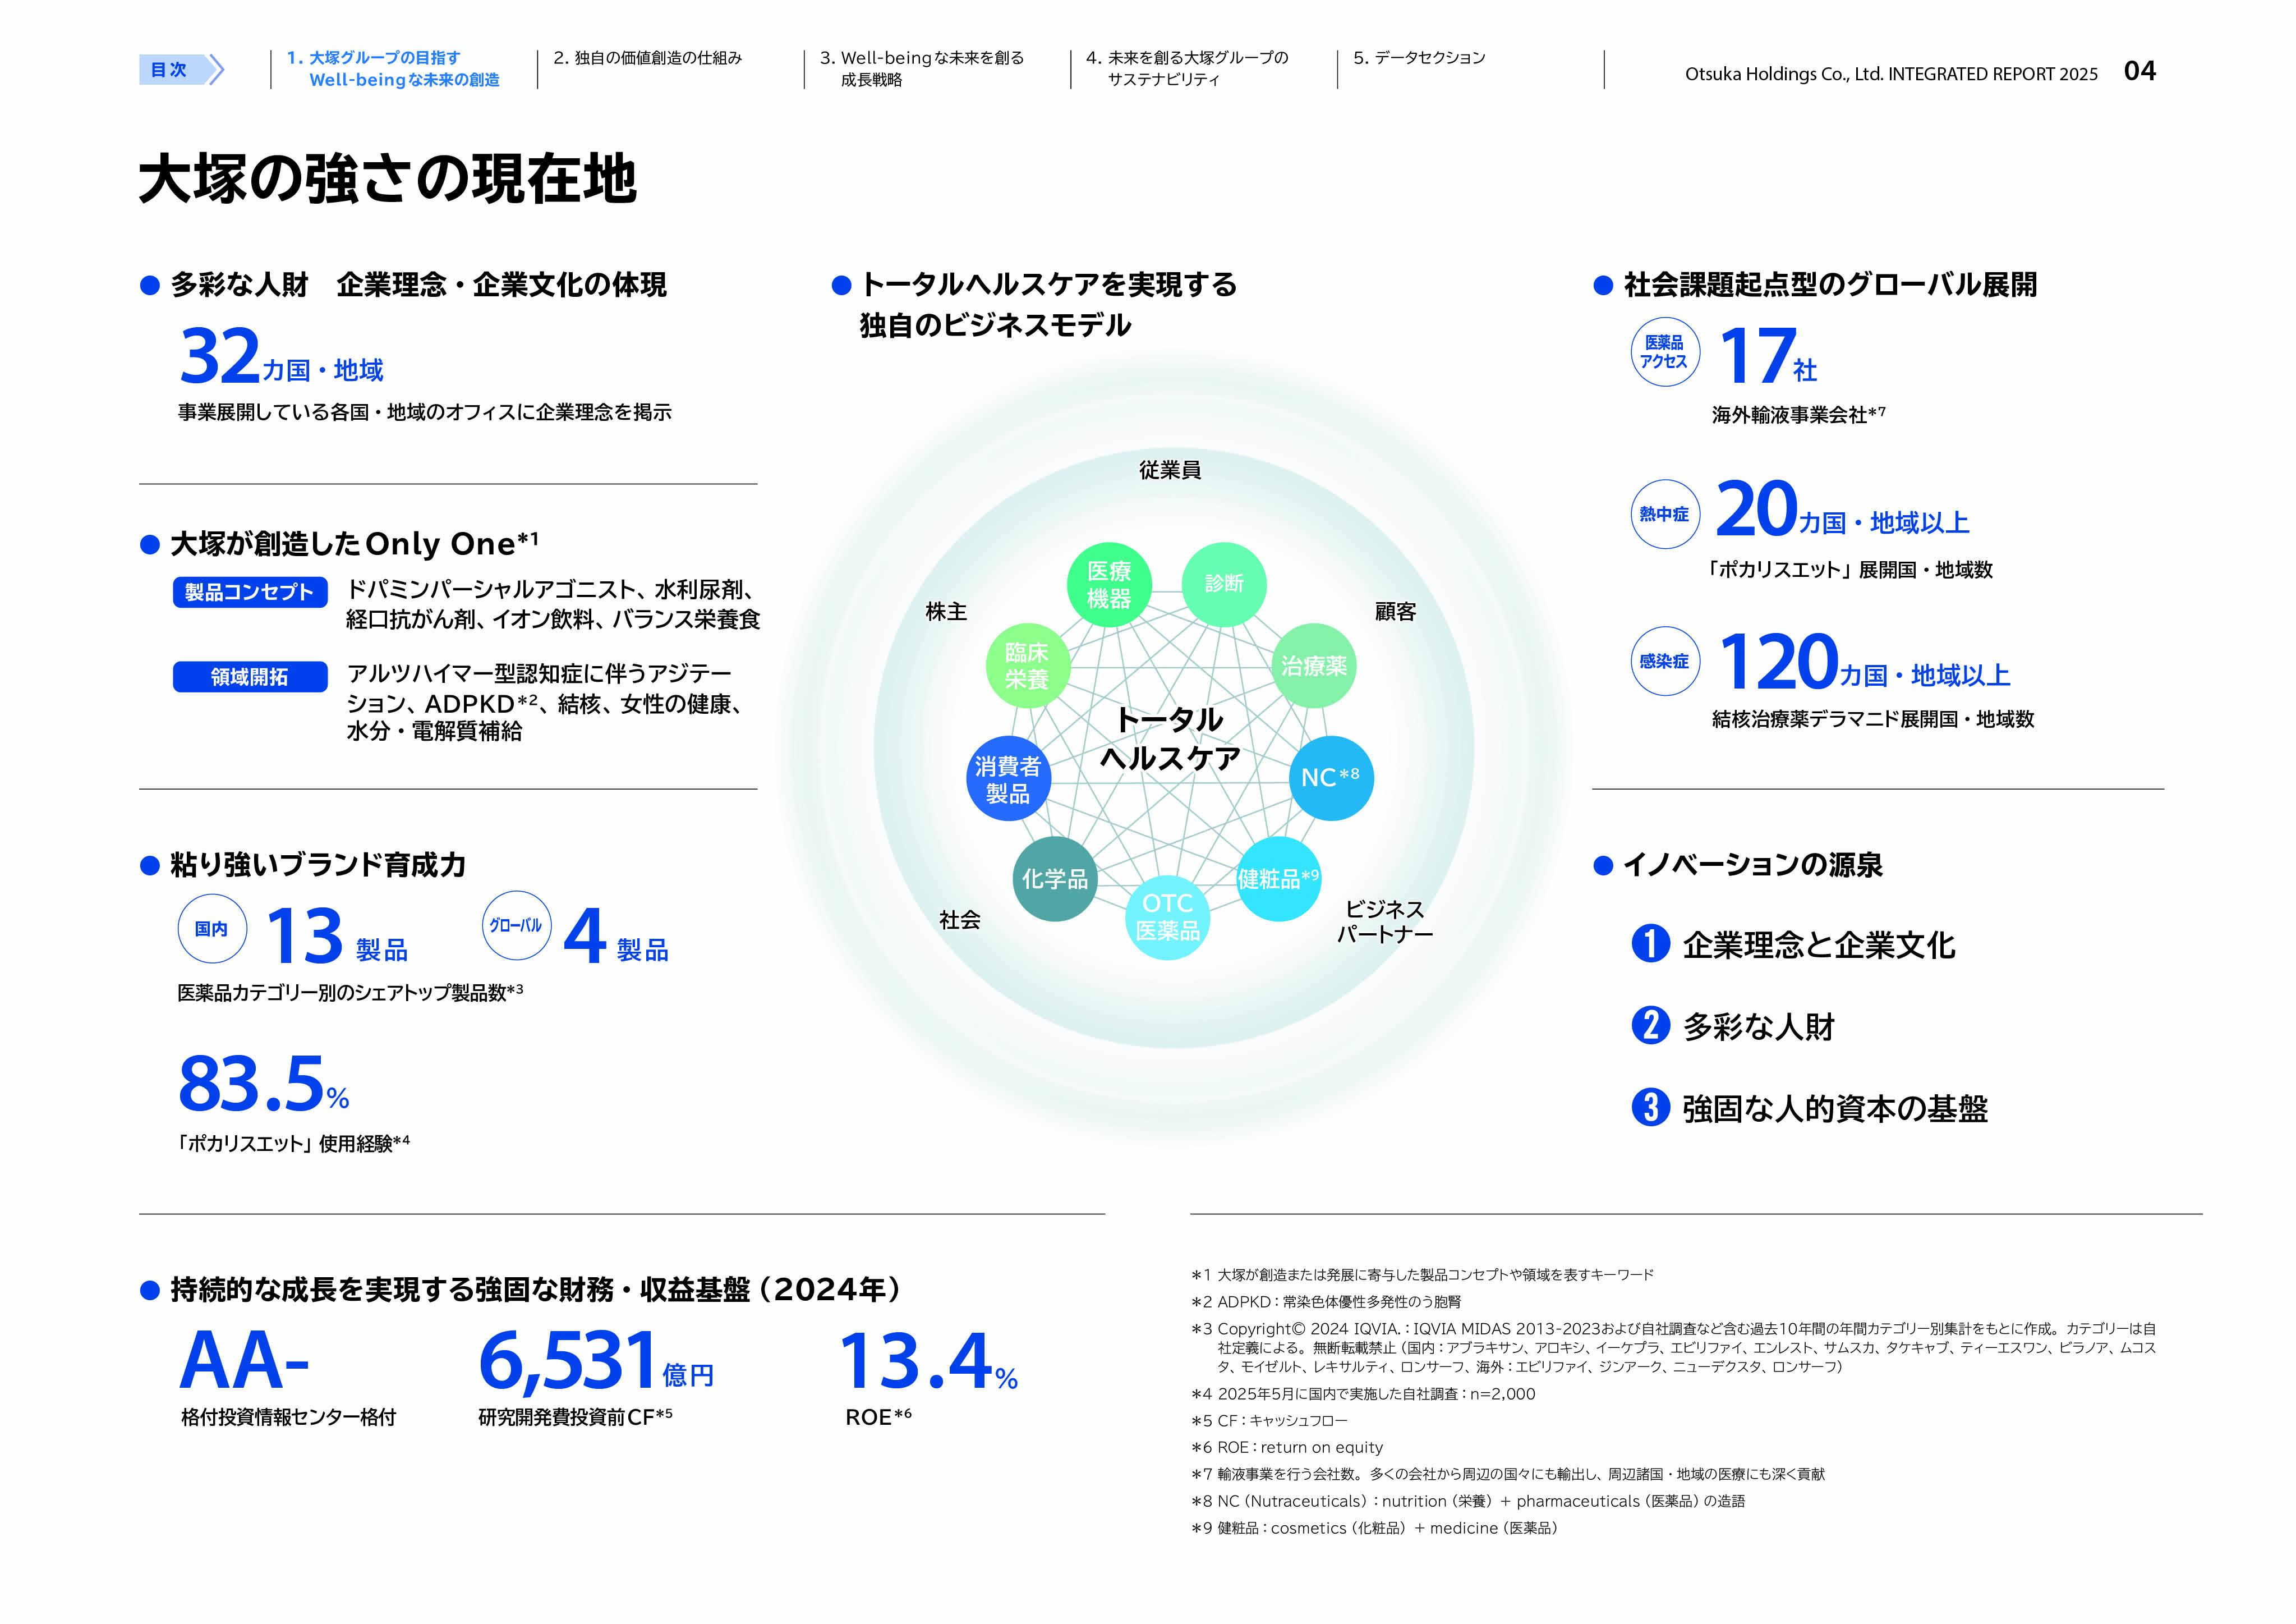Select the グローバル round badge

tap(516, 925)
